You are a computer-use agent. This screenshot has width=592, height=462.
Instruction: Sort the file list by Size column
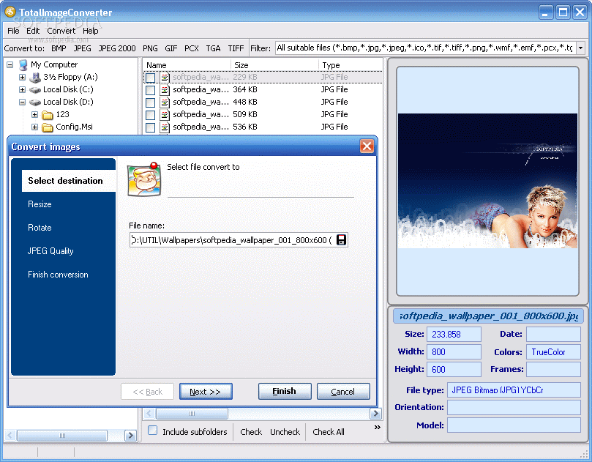pos(275,65)
